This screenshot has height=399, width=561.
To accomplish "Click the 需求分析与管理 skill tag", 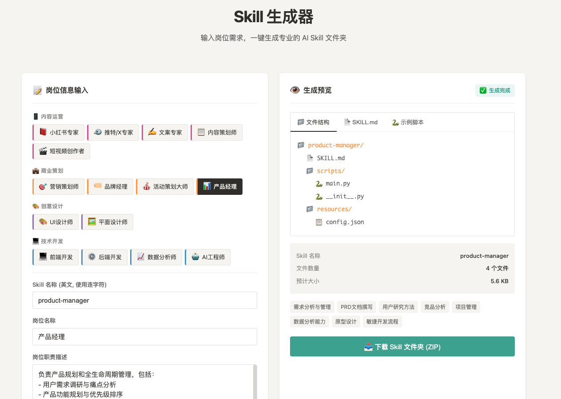I will point(312,307).
